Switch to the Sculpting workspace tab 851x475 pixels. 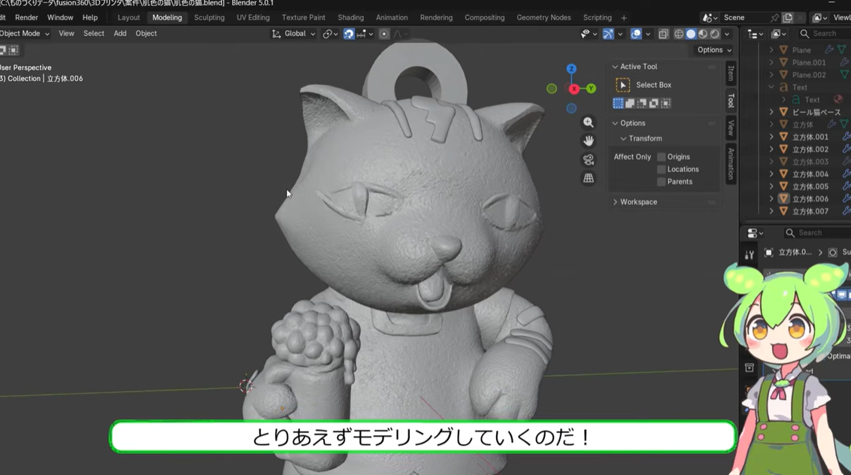pyautogui.click(x=209, y=17)
